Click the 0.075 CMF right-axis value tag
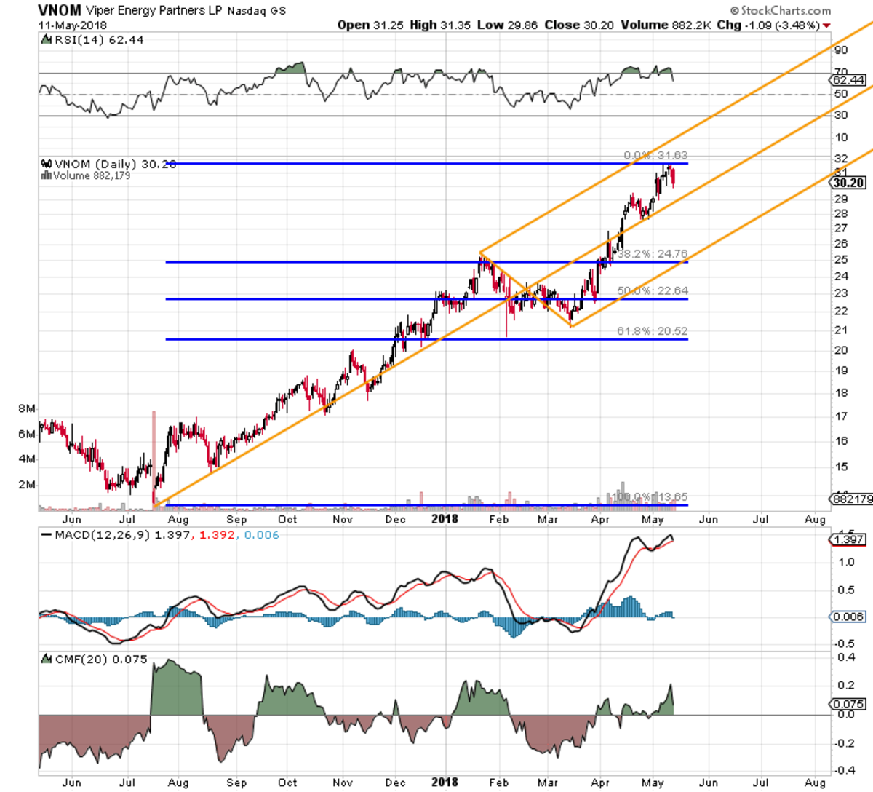The width and height of the screenshot is (873, 792). pyautogui.click(x=849, y=704)
